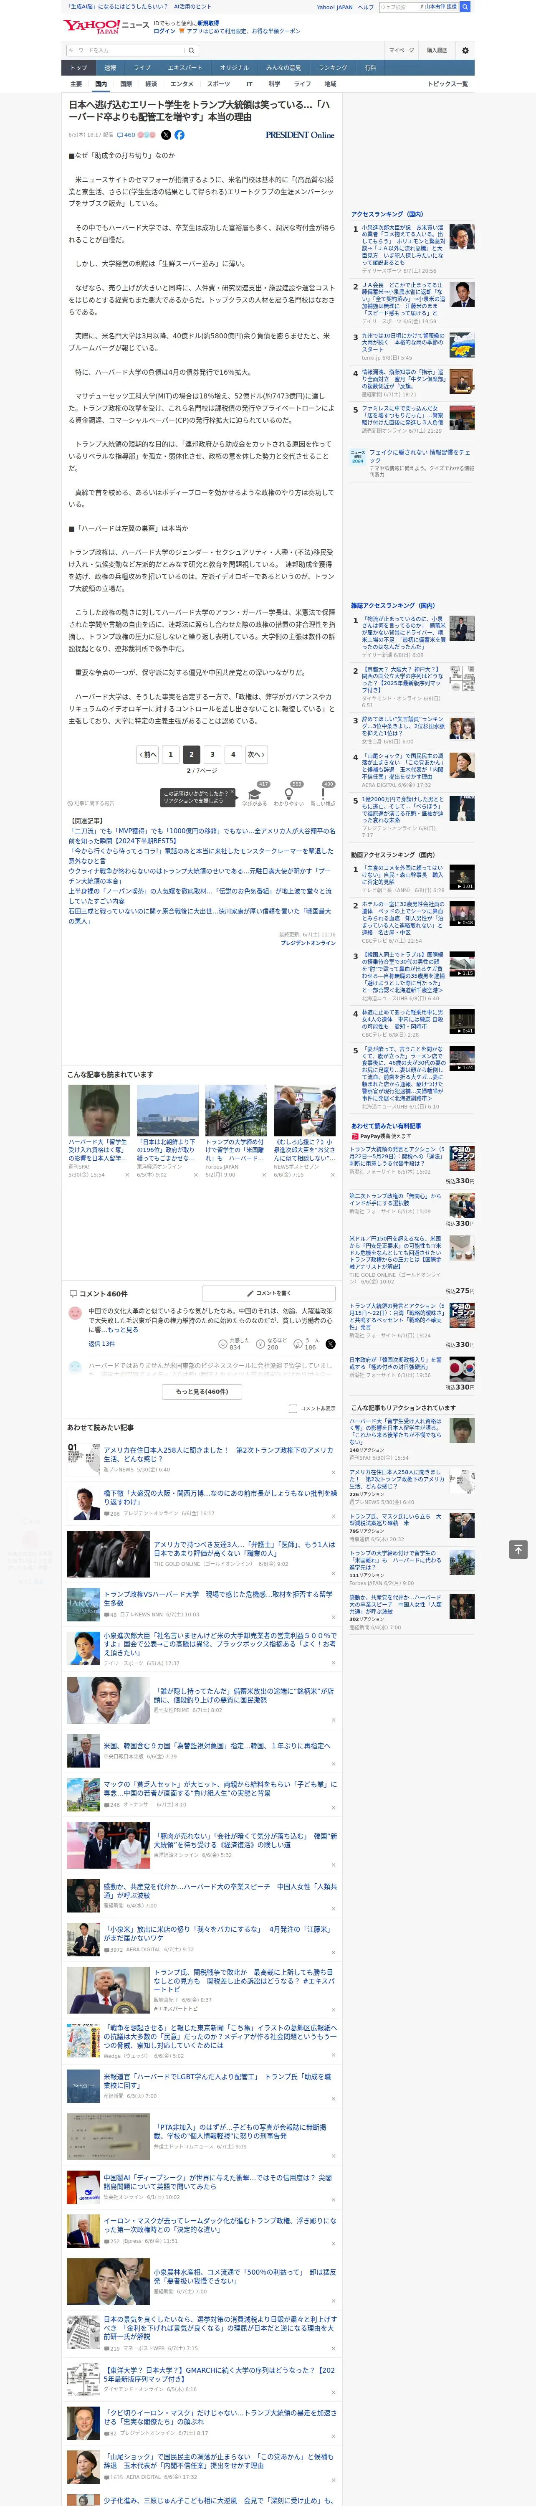Go to page 4 of article
The height and width of the screenshot is (2506, 536).
[x=233, y=754]
